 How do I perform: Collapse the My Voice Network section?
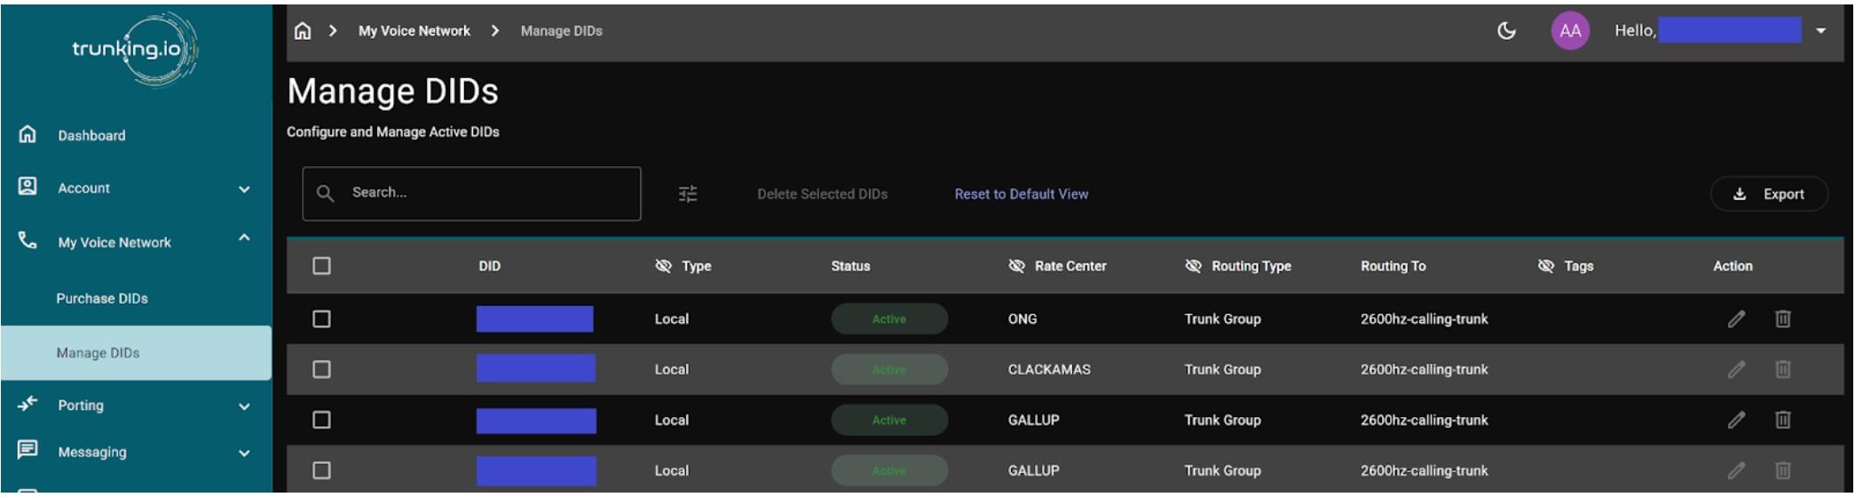pyautogui.click(x=244, y=238)
